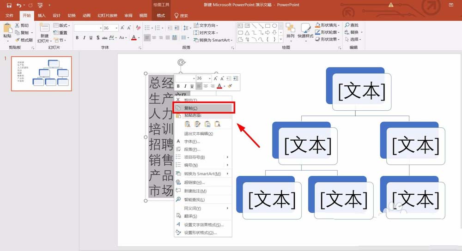
Task: Open 转换为 SmartArt submenu in context menu
Action: point(203,173)
